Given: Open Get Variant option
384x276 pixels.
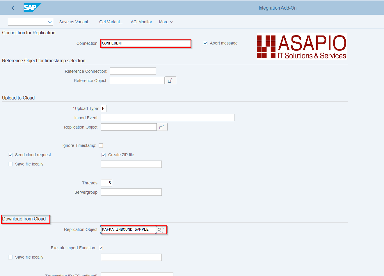Looking at the screenshot, I should pyautogui.click(x=111, y=22).
